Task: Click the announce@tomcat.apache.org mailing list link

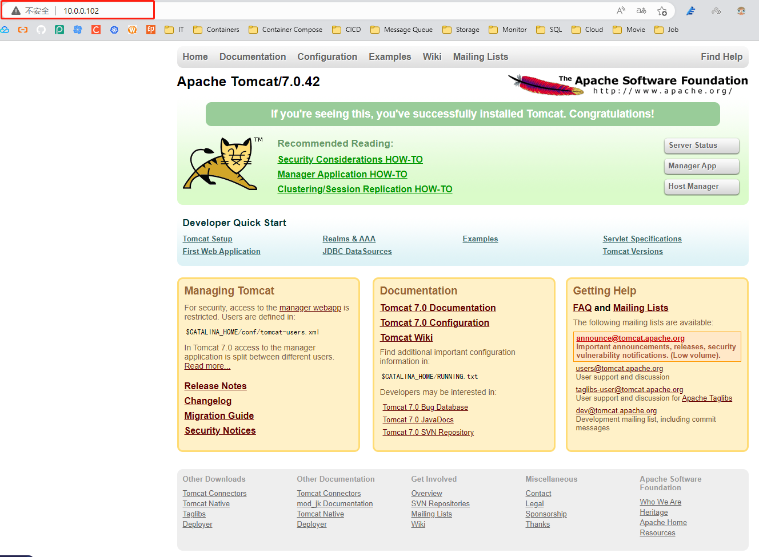Action: pyautogui.click(x=630, y=338)
